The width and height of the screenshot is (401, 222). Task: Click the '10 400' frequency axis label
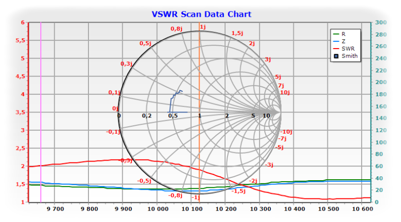[x=295, y=209]
